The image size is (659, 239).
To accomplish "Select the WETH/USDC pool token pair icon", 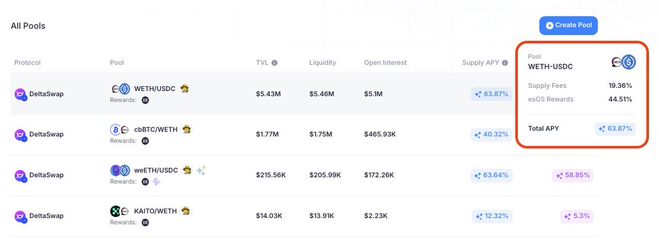I will click(x=120, y=88).
